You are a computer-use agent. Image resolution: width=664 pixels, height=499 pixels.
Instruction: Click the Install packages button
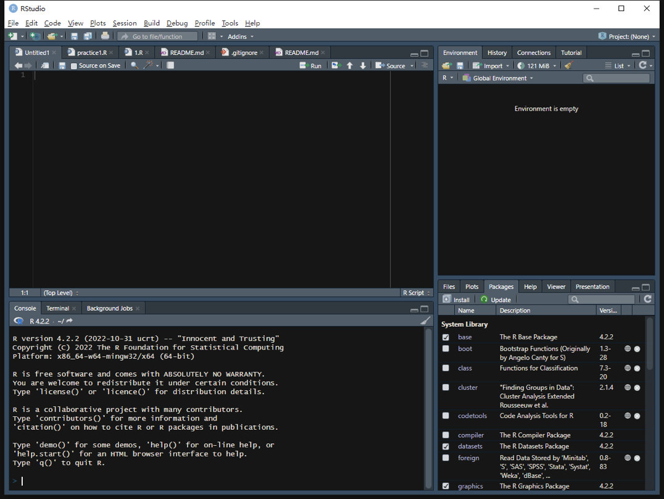point(456,300)
